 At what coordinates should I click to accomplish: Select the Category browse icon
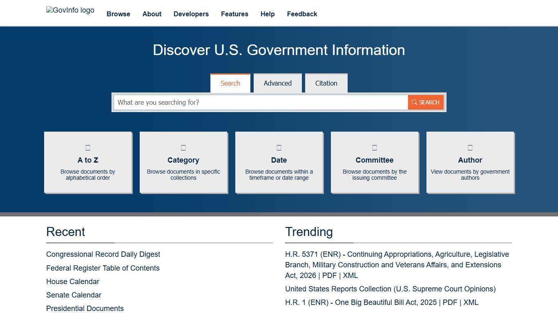click(183, 148)
